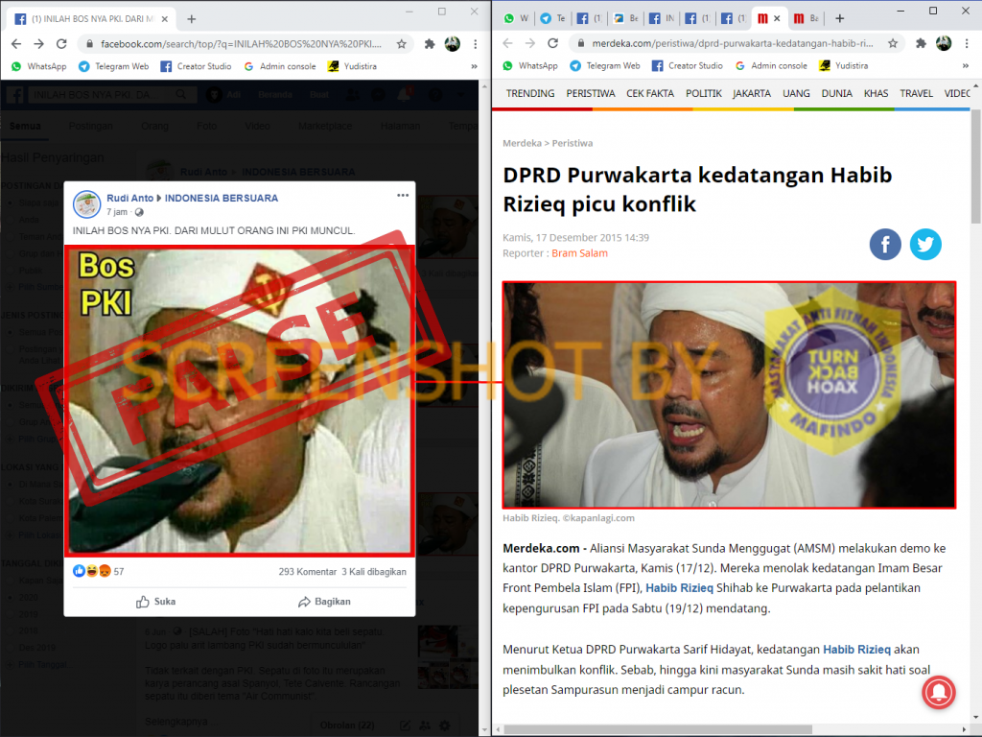Click Facebook share icon on Merdeka article
The width and height of the screenshot is (982, 737).
click(x=885, y=245)
